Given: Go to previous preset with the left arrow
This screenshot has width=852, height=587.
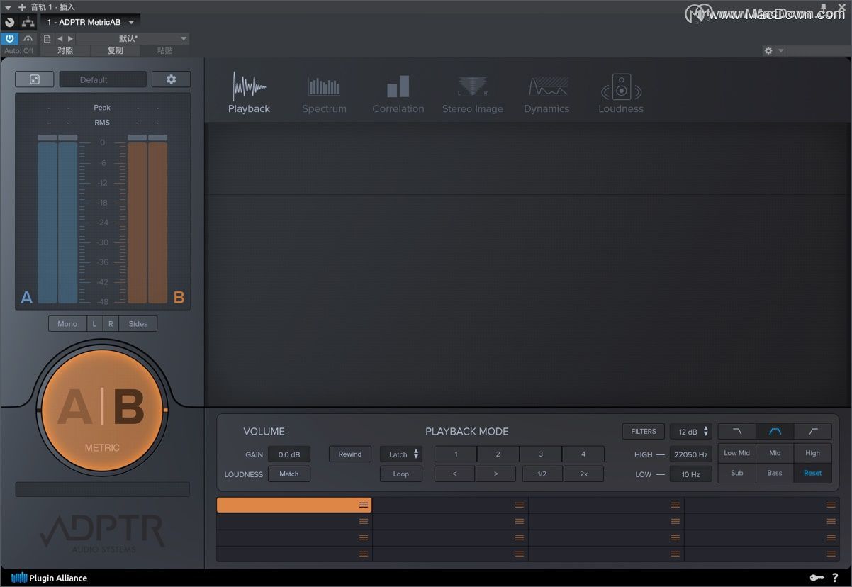Looking at the screenshot, I should tap(60, 38).
